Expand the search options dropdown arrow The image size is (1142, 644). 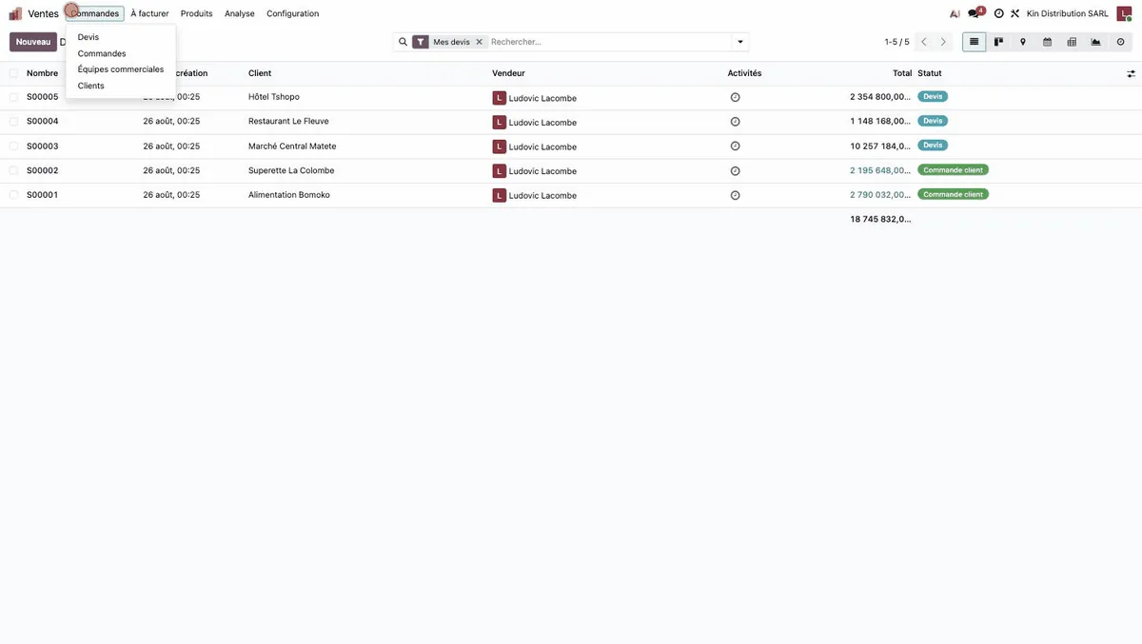click(739, 42)
